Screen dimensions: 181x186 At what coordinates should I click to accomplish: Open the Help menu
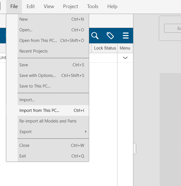(x=112, y=6)
